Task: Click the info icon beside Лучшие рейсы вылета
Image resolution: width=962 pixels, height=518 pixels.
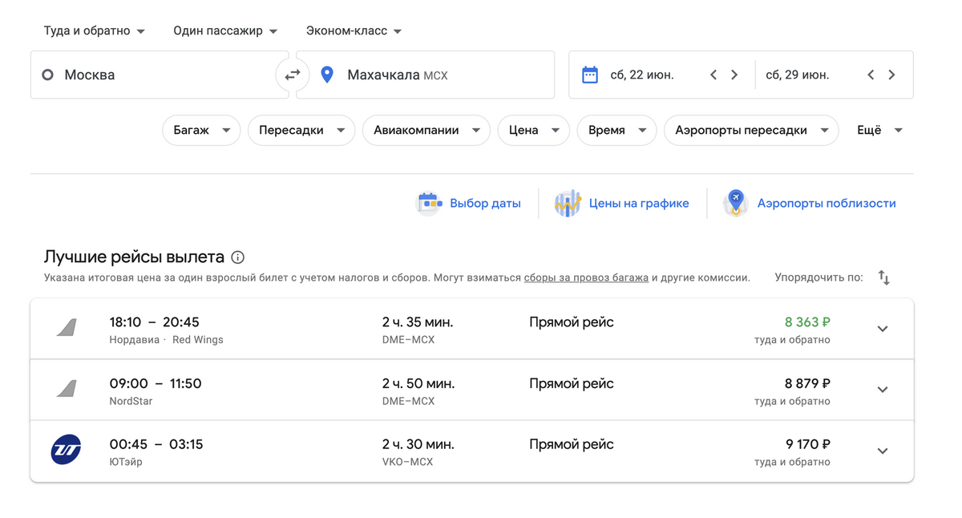Action: click(x=237, y=257)
